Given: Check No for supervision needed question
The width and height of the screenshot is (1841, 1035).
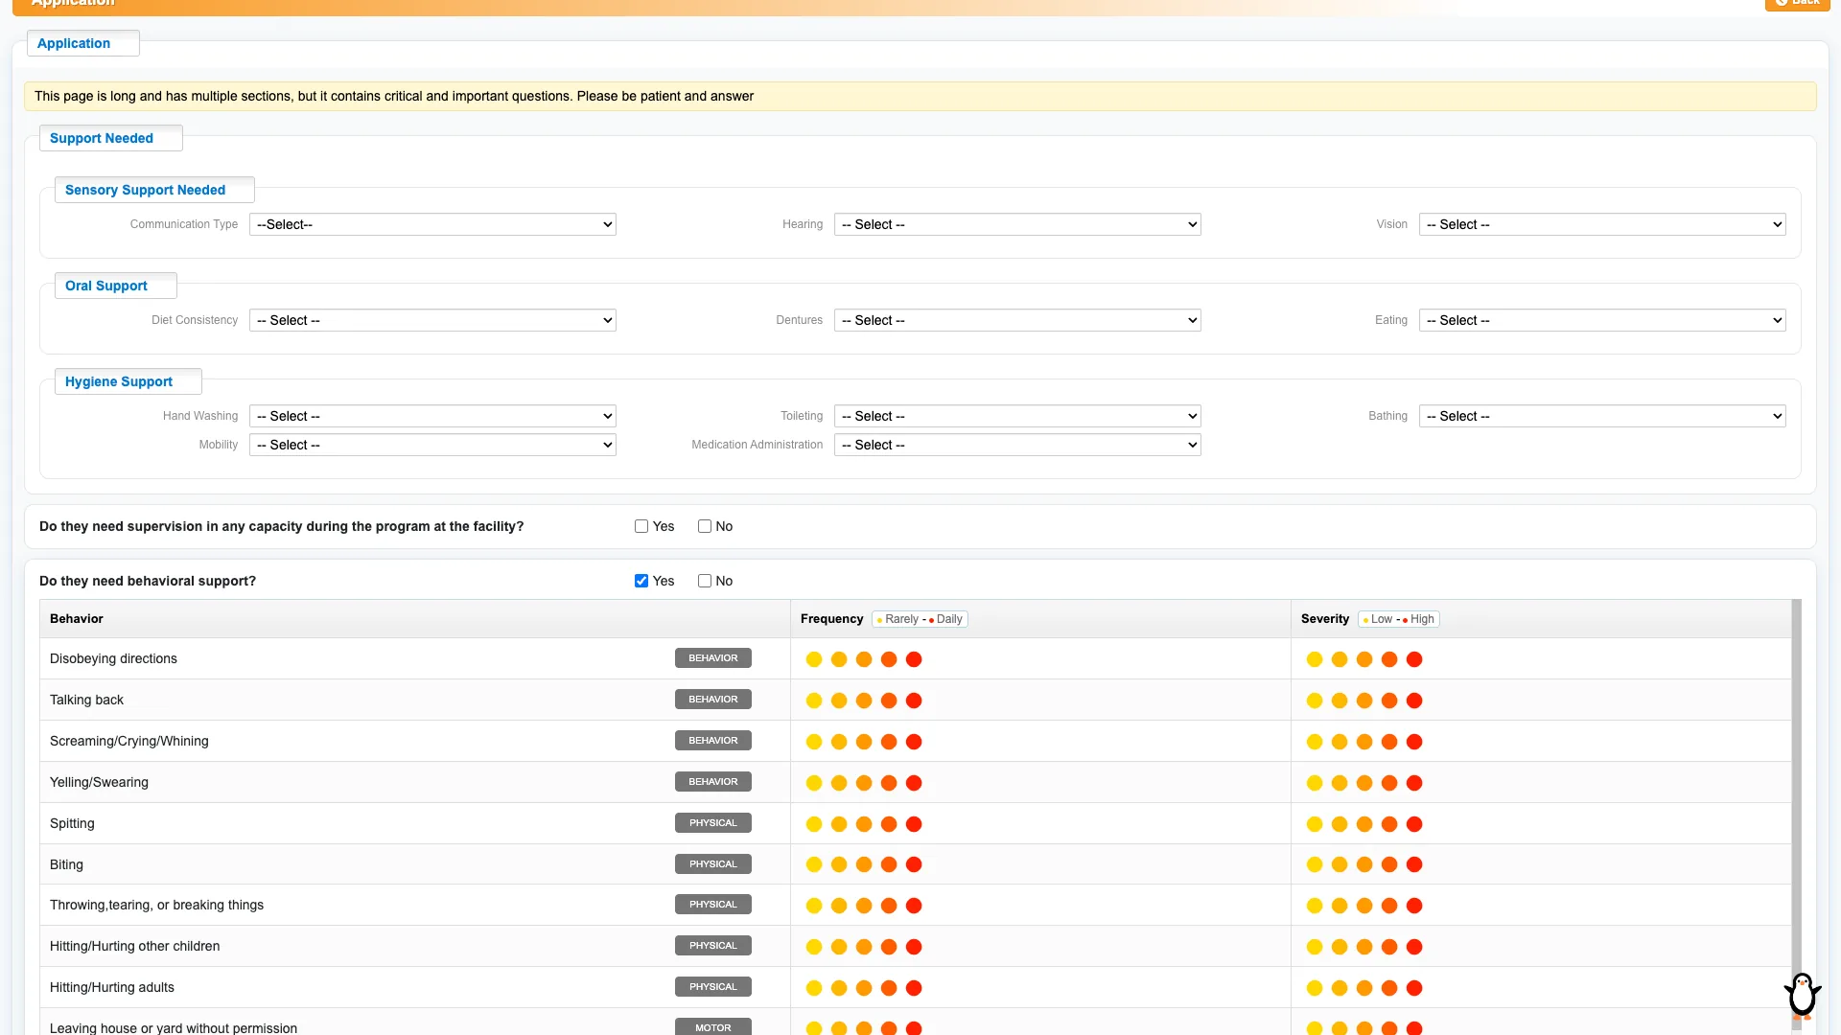Looking at the screenshot, I should coord(705,526).
